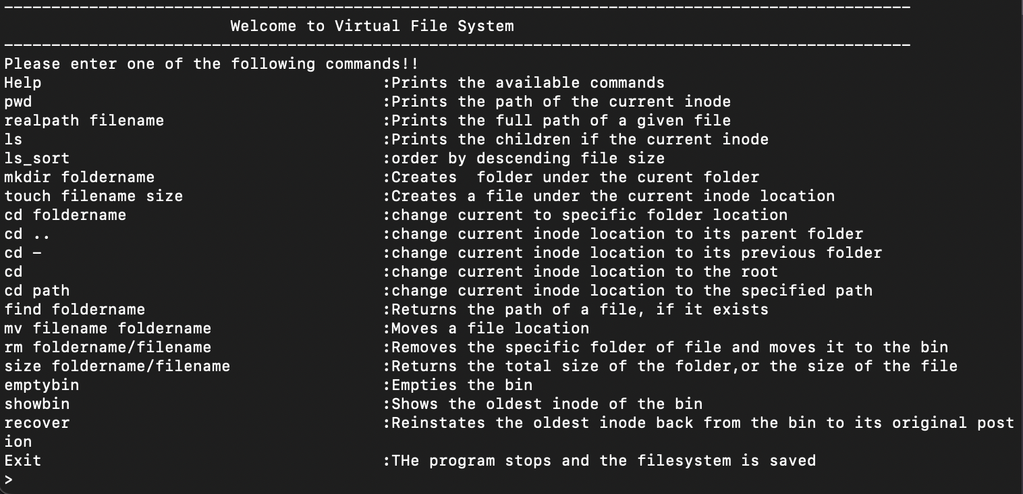Viewport: 1023px width, 494px height.
Task: Click the 'recover' command text
Action: 37,423
